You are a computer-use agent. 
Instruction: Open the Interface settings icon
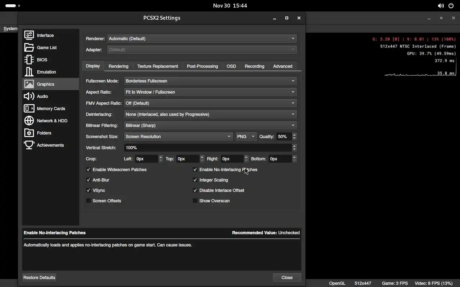29,35
